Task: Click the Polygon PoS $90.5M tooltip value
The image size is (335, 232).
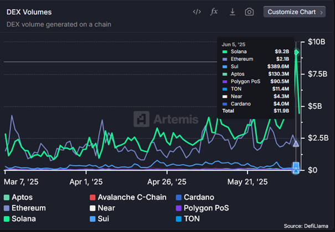Action: 280,81
